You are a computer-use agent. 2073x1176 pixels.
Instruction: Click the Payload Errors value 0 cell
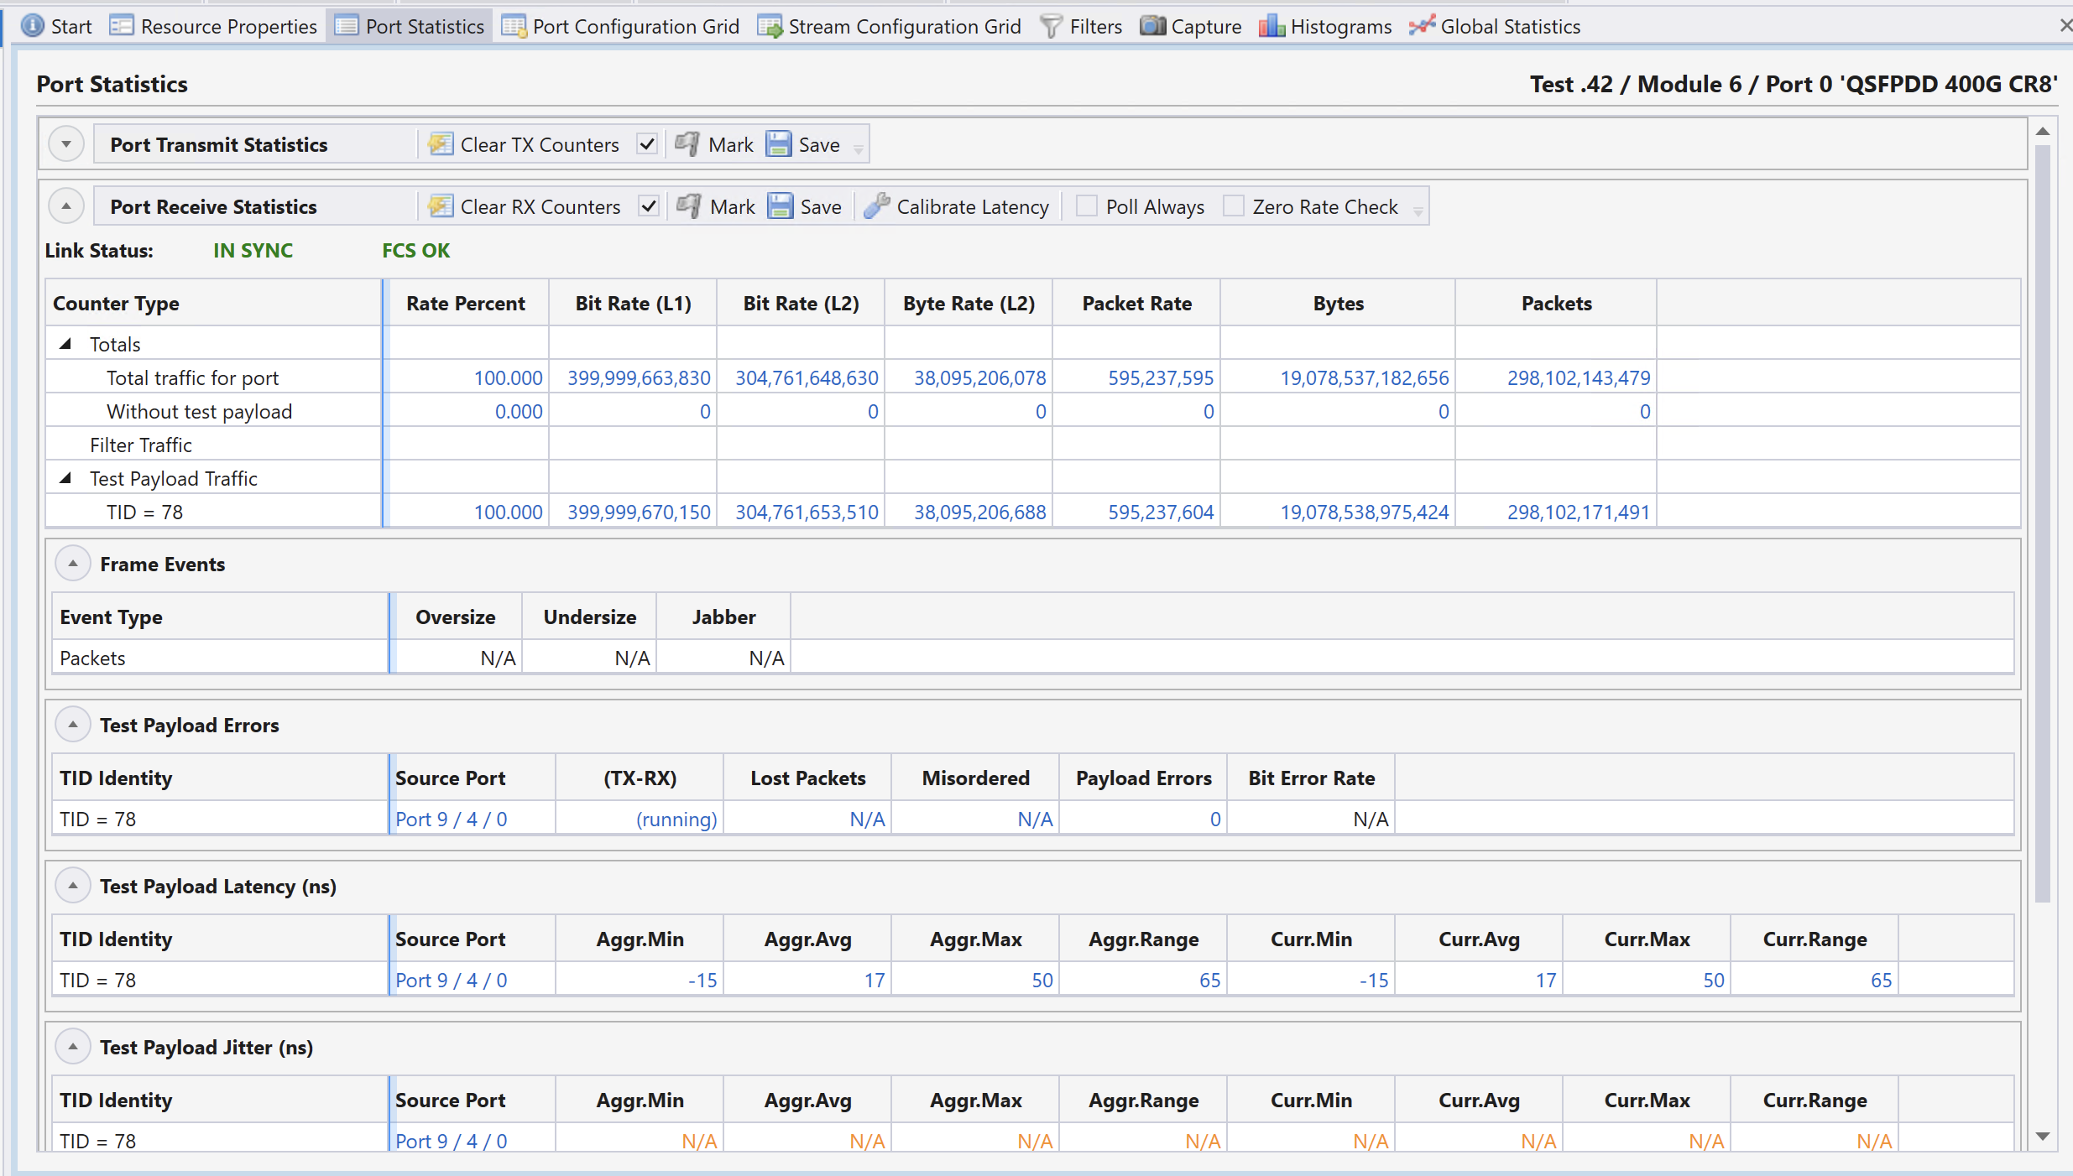[1143, 819]
